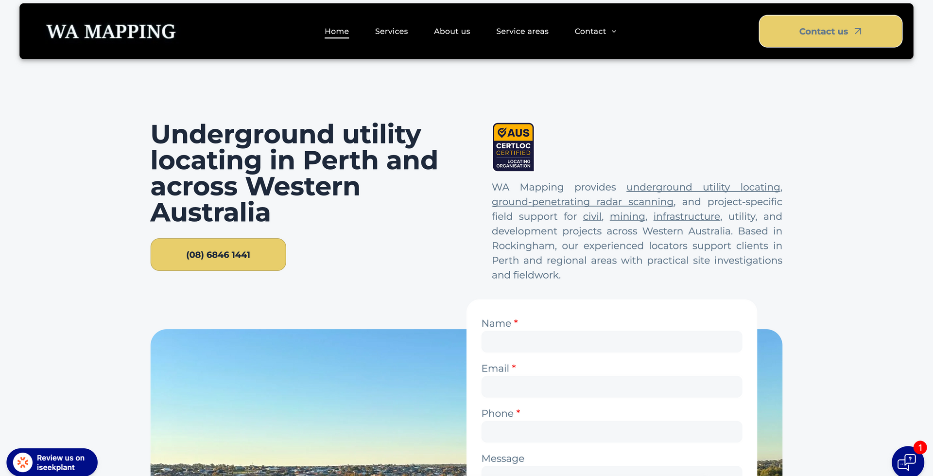Focus the Phone input field
This screenshot has height=476, width=933.
[x=612, y=432]
